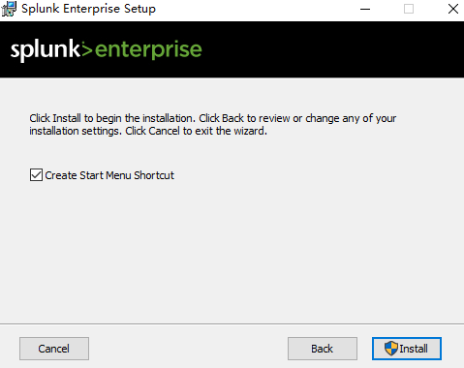The width and height of the screenshot is (464, 368).
Task: Click the 'Click Install to begin' instruction line
Action: click(x=212, y=118)
